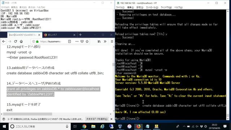This screenshot has width=231, height=130.
Task: Close the second Firefox tab
Action: (x=74, y=35)
